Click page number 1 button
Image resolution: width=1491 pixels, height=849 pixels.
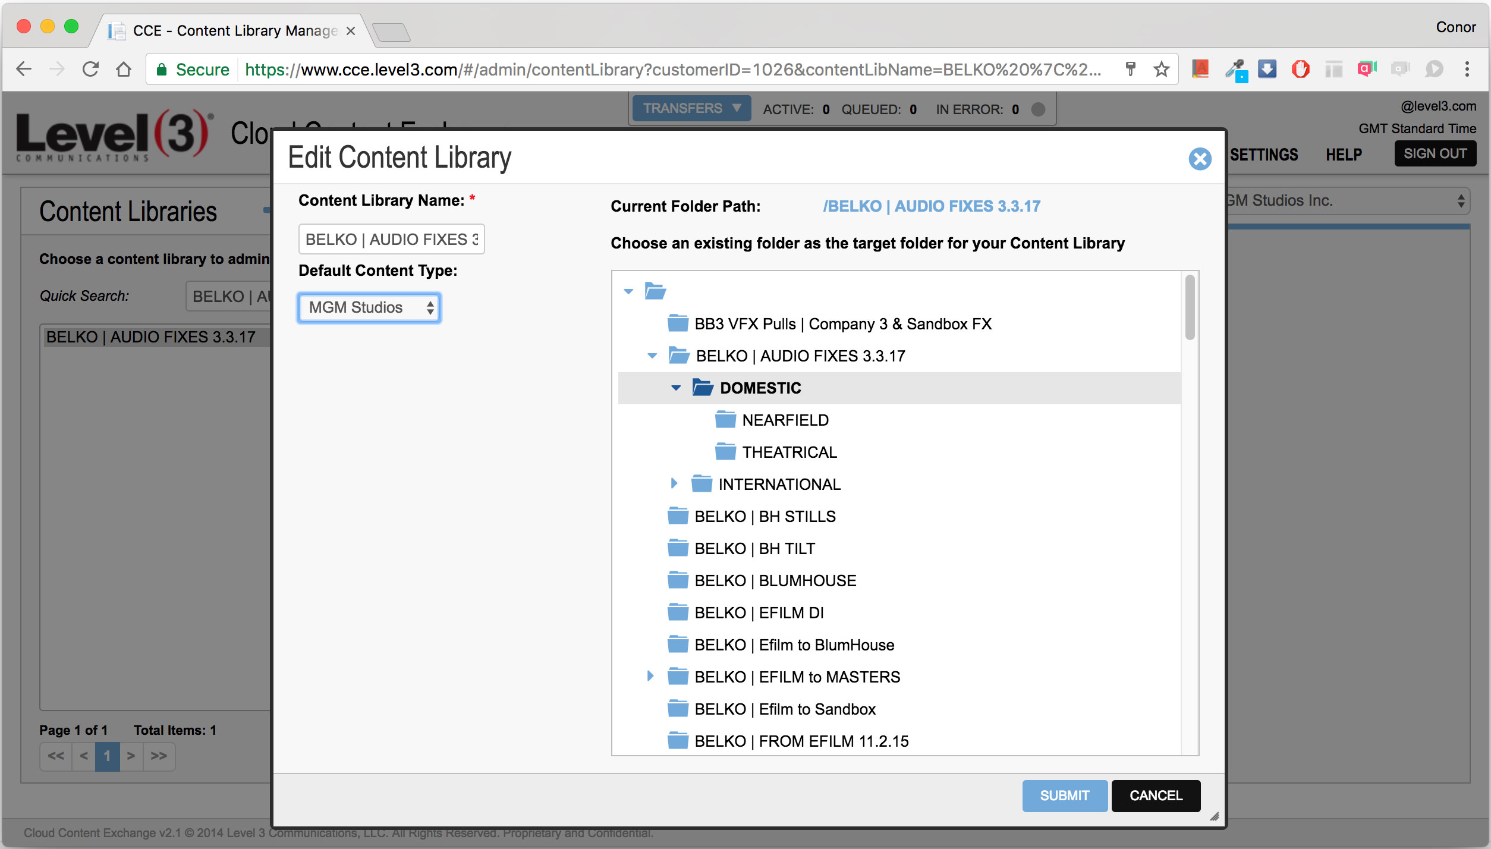coord(108,756)
